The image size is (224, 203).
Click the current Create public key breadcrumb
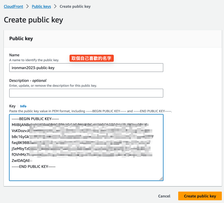click(75, 6)
